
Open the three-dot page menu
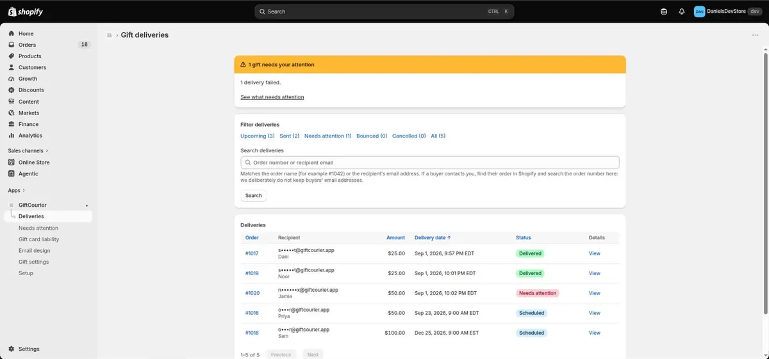[755, 35]
